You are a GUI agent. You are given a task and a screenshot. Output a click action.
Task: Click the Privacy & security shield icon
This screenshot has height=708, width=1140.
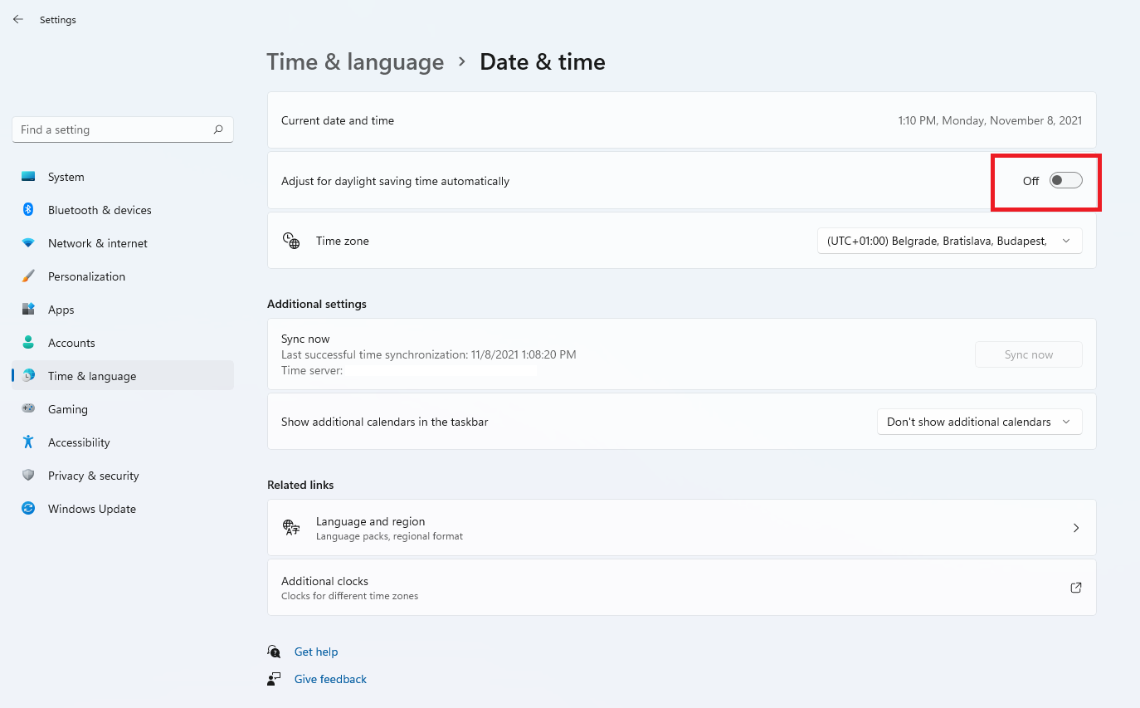point(28,476)
